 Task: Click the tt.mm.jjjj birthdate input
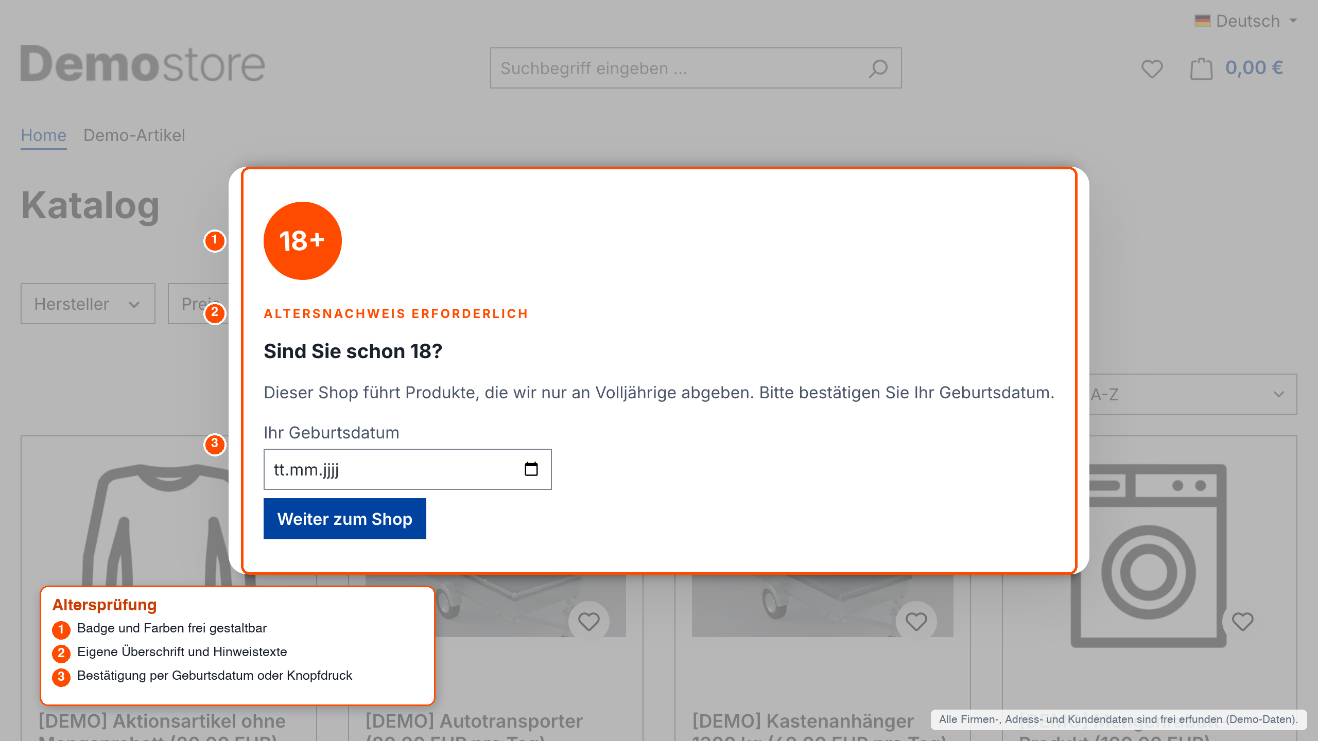pyautogui.click(x=407, y=469)
